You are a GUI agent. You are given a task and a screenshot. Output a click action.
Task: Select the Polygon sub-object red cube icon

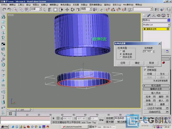164,63
